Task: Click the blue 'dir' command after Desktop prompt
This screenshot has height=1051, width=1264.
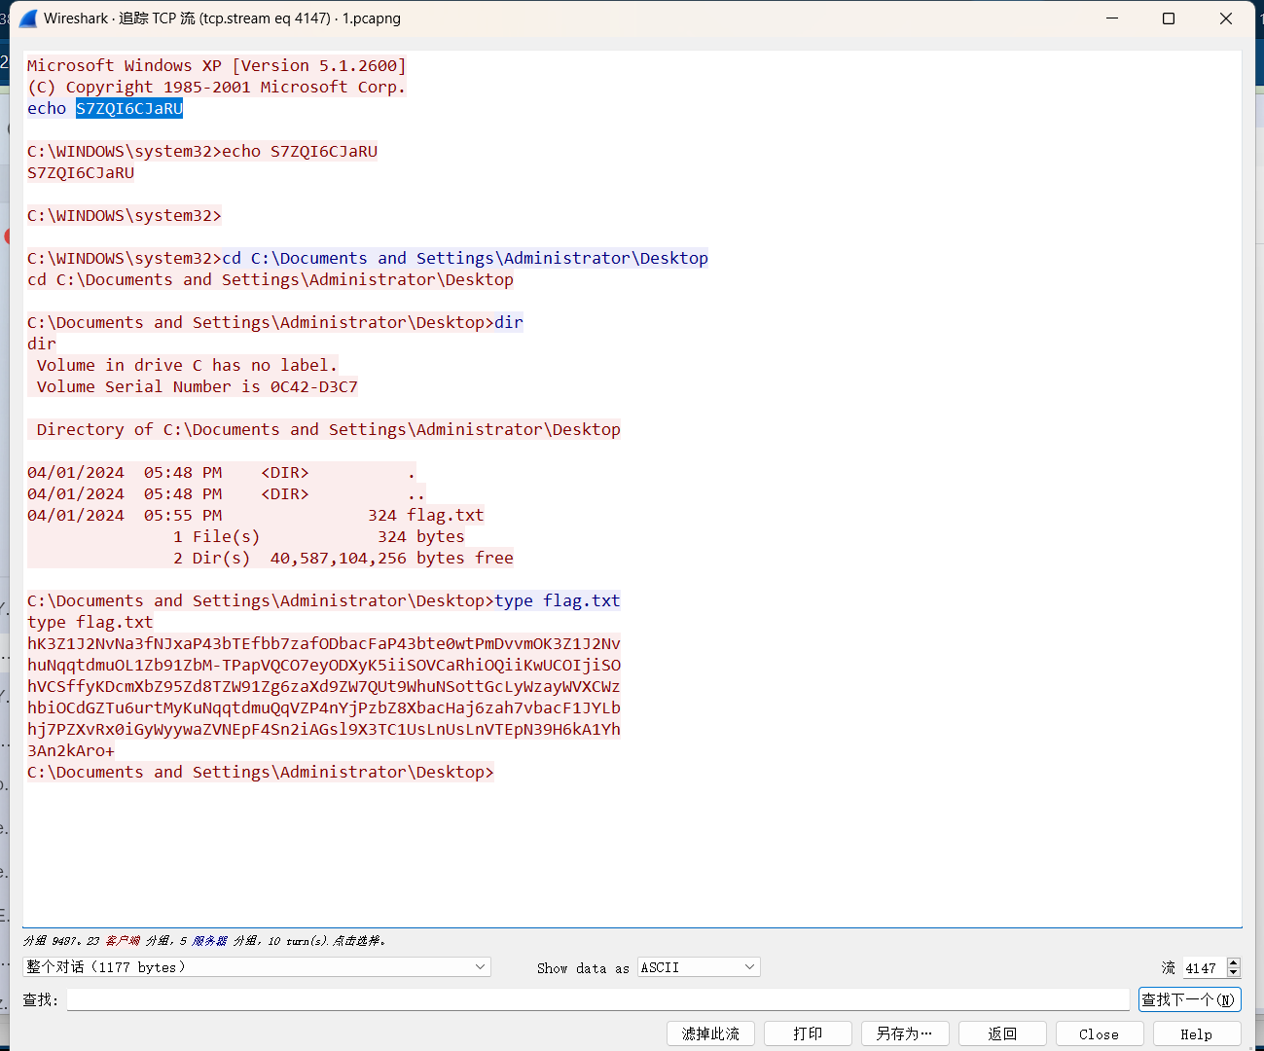Action: tap(509, 322)
